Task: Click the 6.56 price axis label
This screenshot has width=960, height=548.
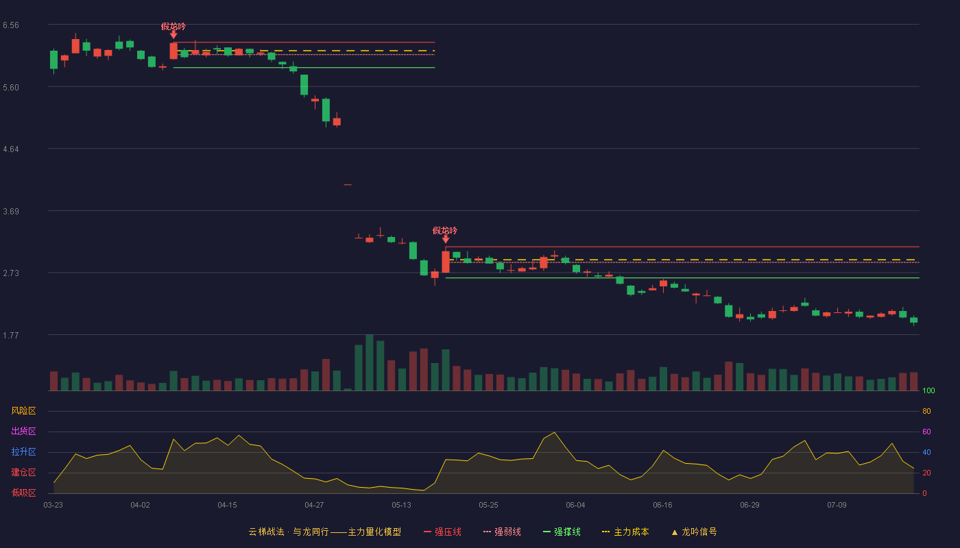Action: point(11,25)
